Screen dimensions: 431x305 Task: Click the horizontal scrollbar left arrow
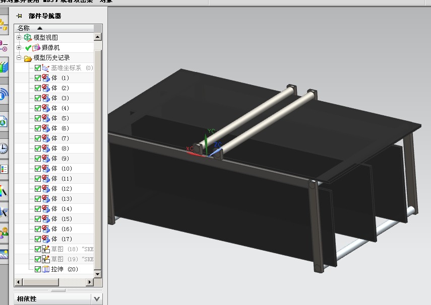pos(19,282)
